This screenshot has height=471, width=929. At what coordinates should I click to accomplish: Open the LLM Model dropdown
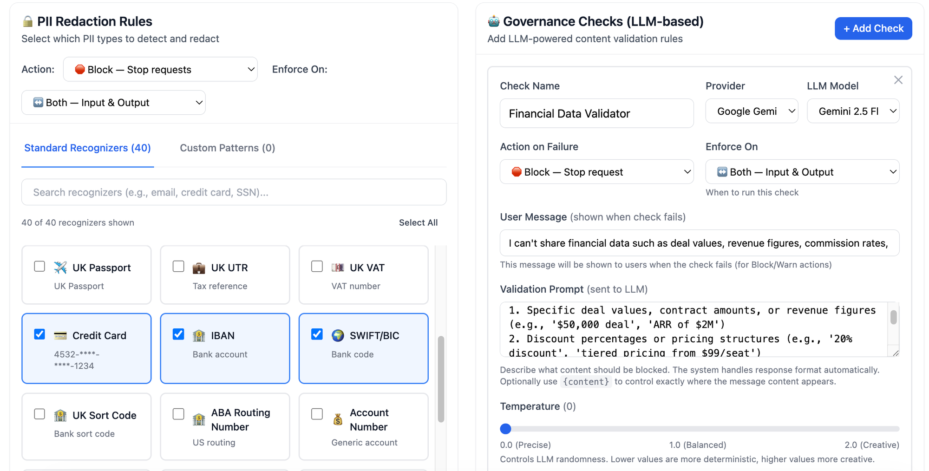click(x=853, y=111)
